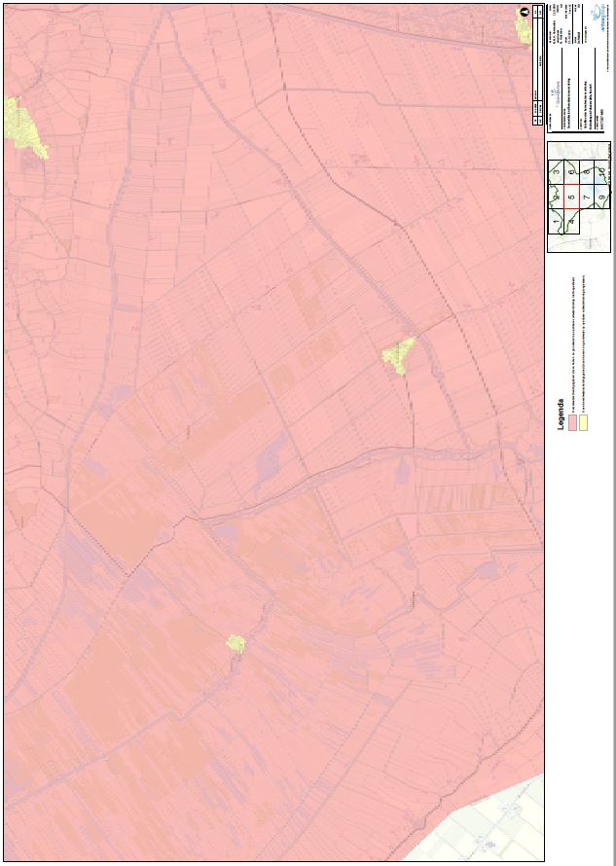The height and width of the screenshot is (866, 616).
Task: Click the Legenda heading
Action: 560,415
